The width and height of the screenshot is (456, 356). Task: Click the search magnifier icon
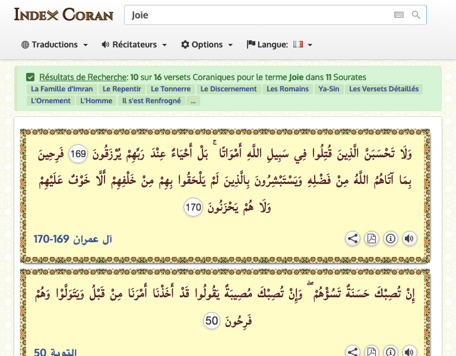coord(416,15)
